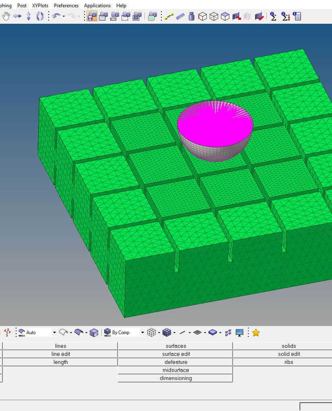Expand the wireframe elements options arrow

pos(159,333)
